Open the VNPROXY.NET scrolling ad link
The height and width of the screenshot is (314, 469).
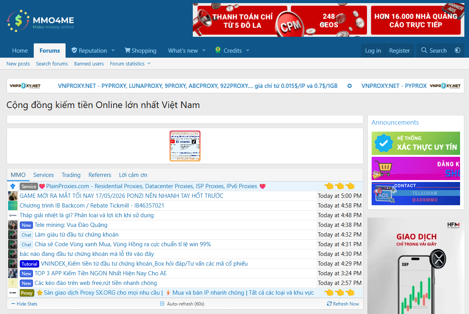point(197,86)
